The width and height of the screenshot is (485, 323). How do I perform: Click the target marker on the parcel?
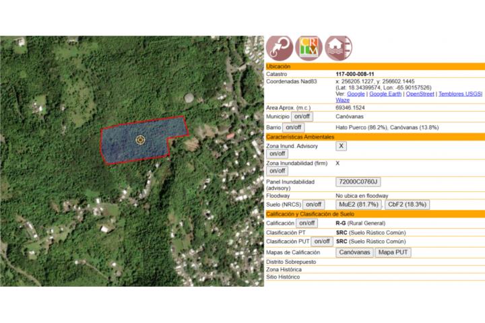(140, 140)
